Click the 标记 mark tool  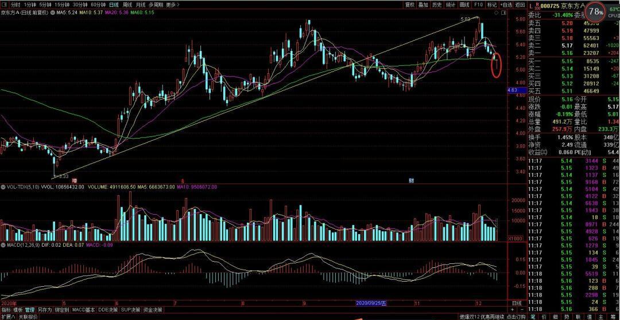click(491, 5)
